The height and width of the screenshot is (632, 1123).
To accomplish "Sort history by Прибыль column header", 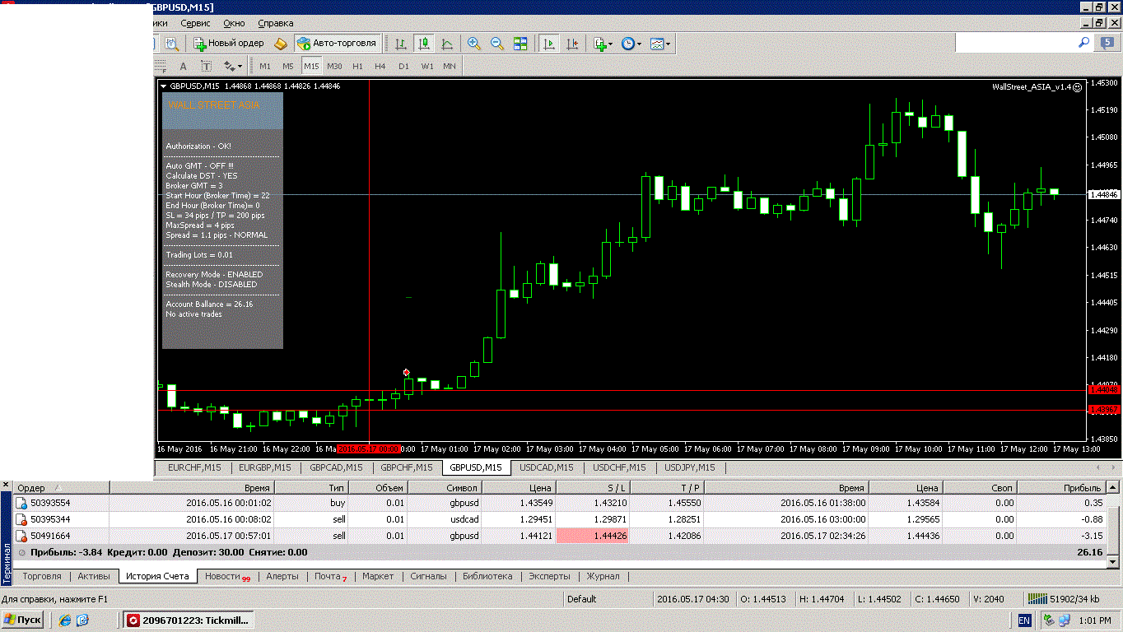I will point(1062,488).
